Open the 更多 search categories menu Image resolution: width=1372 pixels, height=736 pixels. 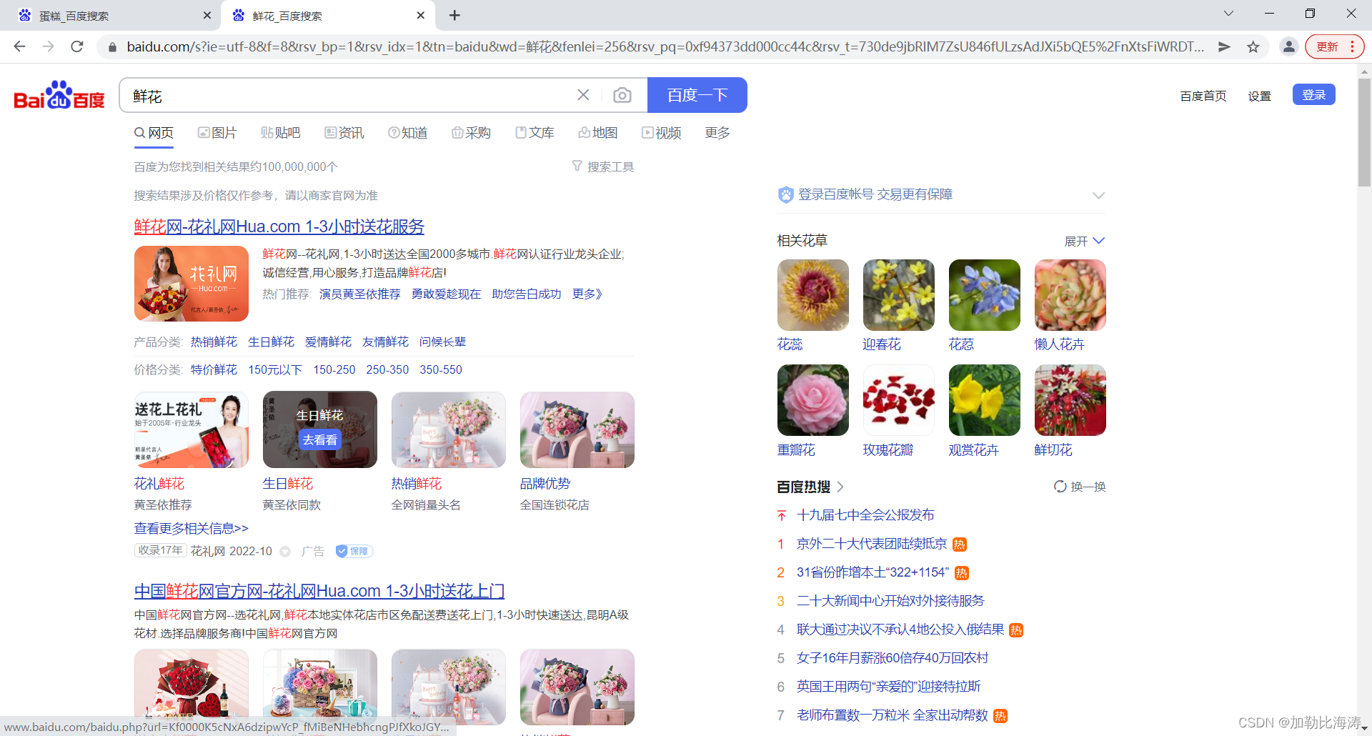[717, 133]
